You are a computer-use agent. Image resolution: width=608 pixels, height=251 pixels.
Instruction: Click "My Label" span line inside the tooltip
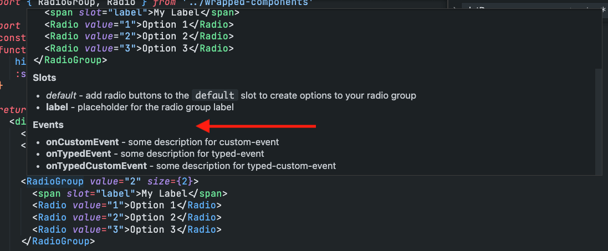(142, 12)
